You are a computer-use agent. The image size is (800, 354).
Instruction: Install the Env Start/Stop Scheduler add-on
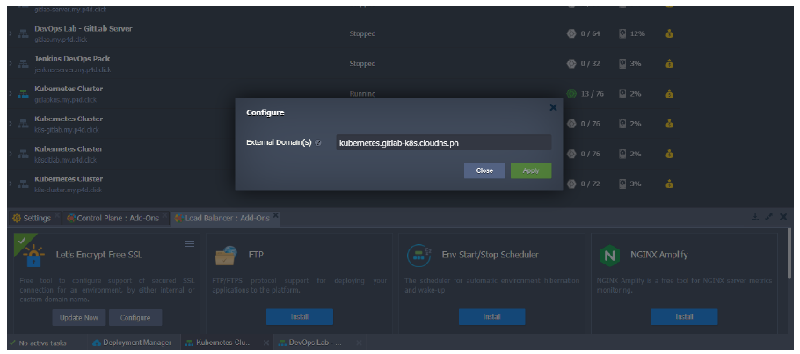click(x=491, y=317)
